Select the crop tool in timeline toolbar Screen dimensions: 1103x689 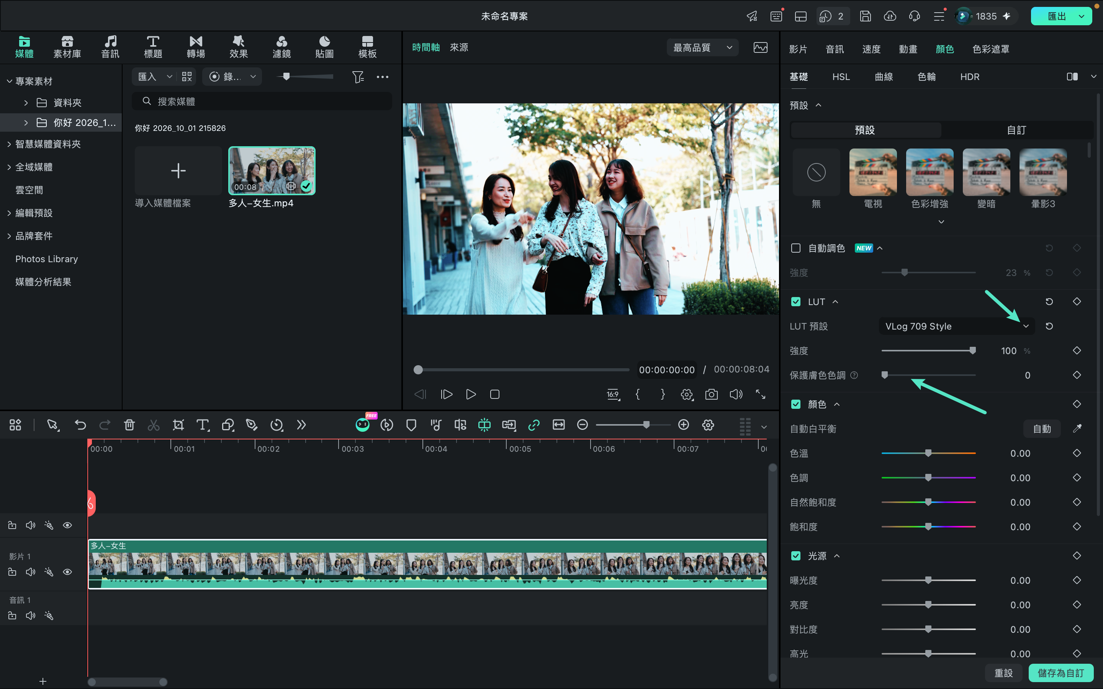(x=178, y=425)
